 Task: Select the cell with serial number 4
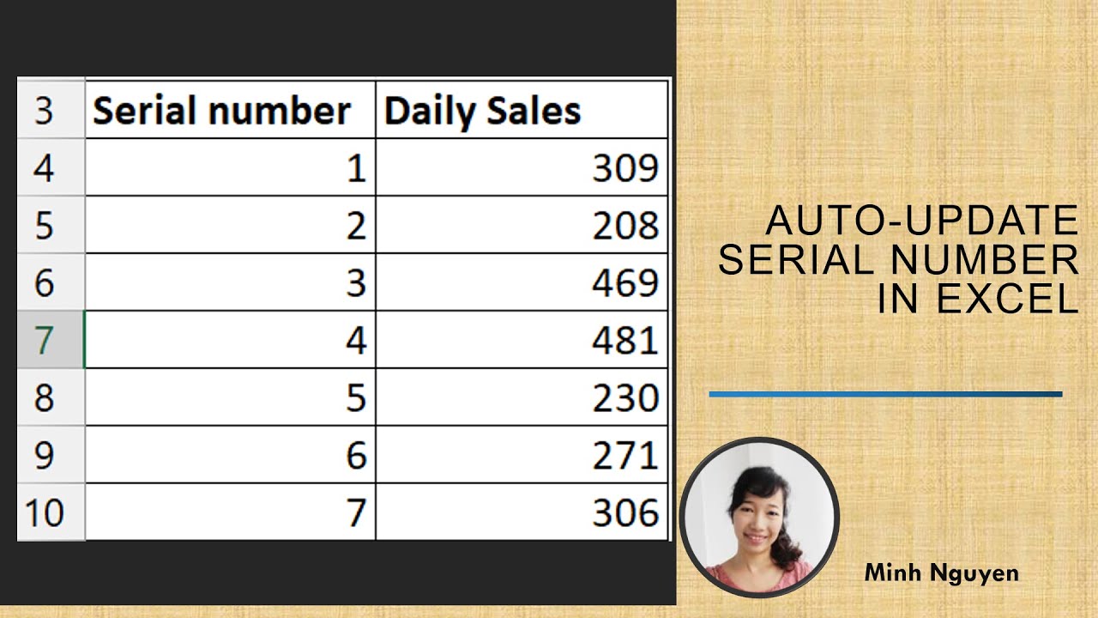pos(230,340)
